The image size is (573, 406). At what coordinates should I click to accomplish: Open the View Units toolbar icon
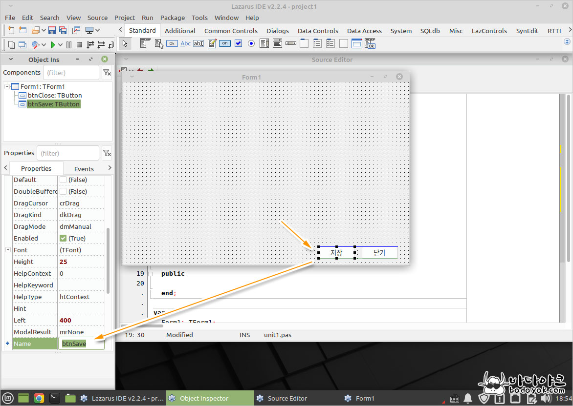click(x=11, y=44)
